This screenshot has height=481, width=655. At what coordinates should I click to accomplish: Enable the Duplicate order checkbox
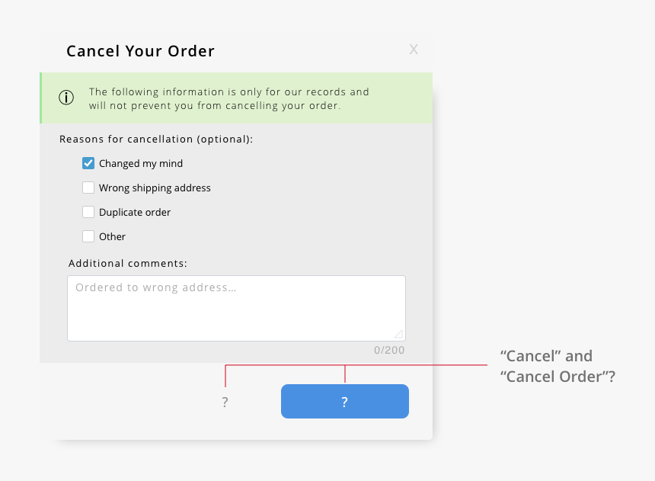88,212
